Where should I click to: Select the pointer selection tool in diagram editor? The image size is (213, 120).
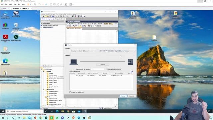coord(68,24)
